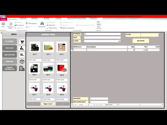Image resolution: width=167 pixels, height=125 pixels.
Task: Click the PARFUM5 name label
Action: click(x=48, y=80)
